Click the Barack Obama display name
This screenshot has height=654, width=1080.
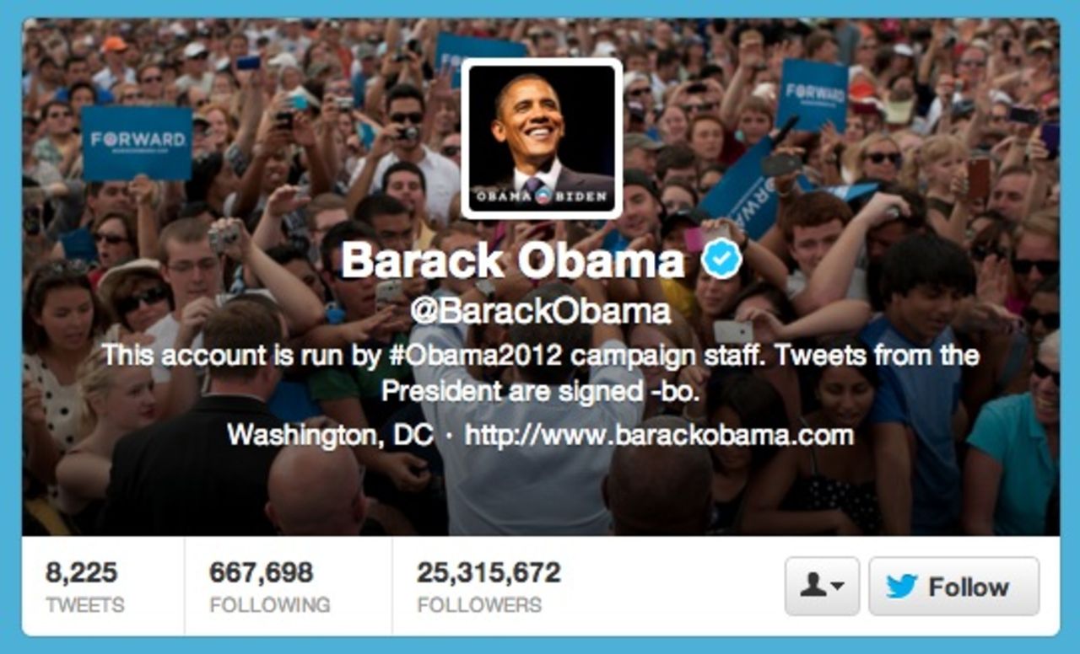[513, 261]
